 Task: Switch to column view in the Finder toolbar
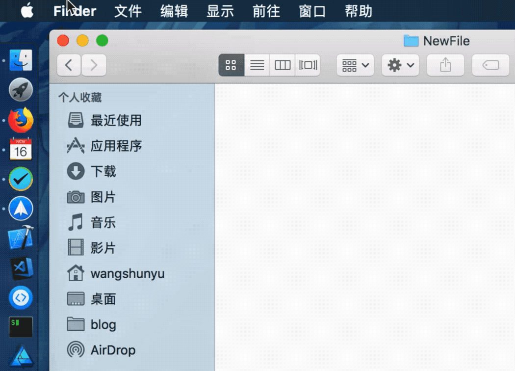click(282, 65)
